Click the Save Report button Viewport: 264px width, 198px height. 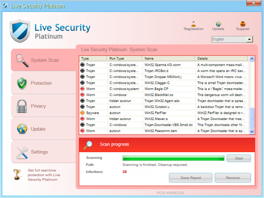coord(191,178)
